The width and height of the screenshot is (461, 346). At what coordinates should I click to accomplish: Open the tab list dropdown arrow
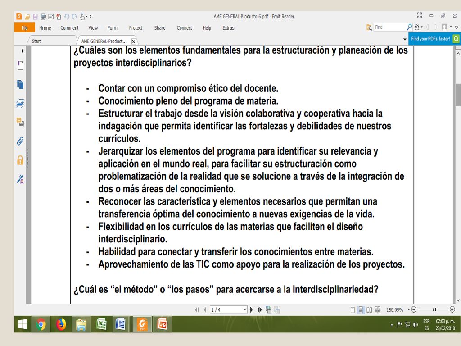click(405, 39)
